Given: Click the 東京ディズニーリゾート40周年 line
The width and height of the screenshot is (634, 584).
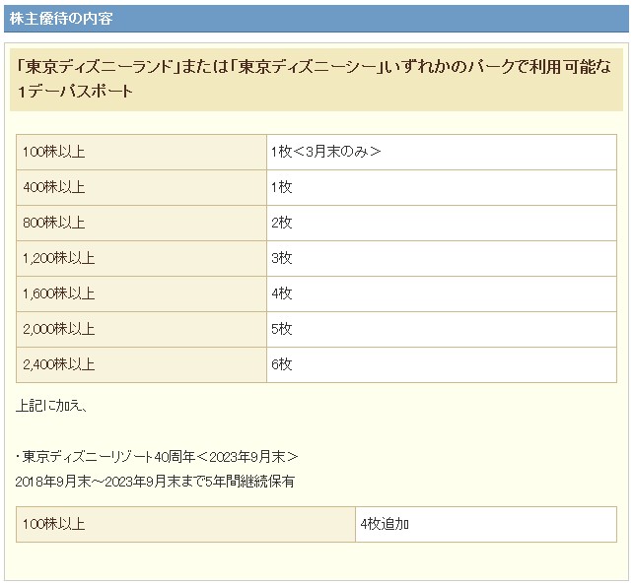Looking at the screenshot, I should (x=157, y=457).
